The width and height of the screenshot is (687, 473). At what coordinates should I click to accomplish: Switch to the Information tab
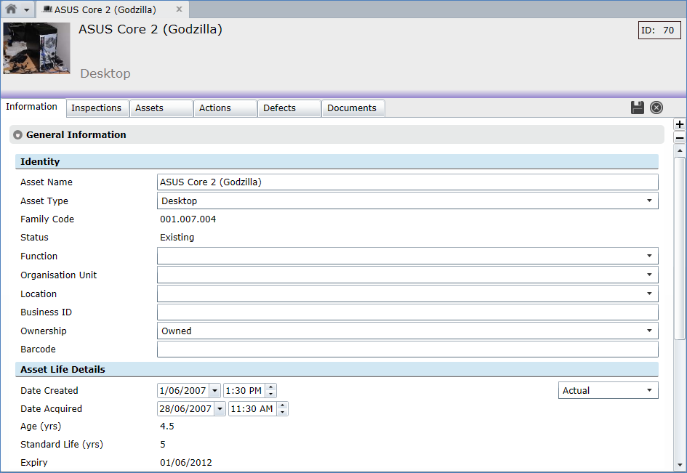point(31,106)
